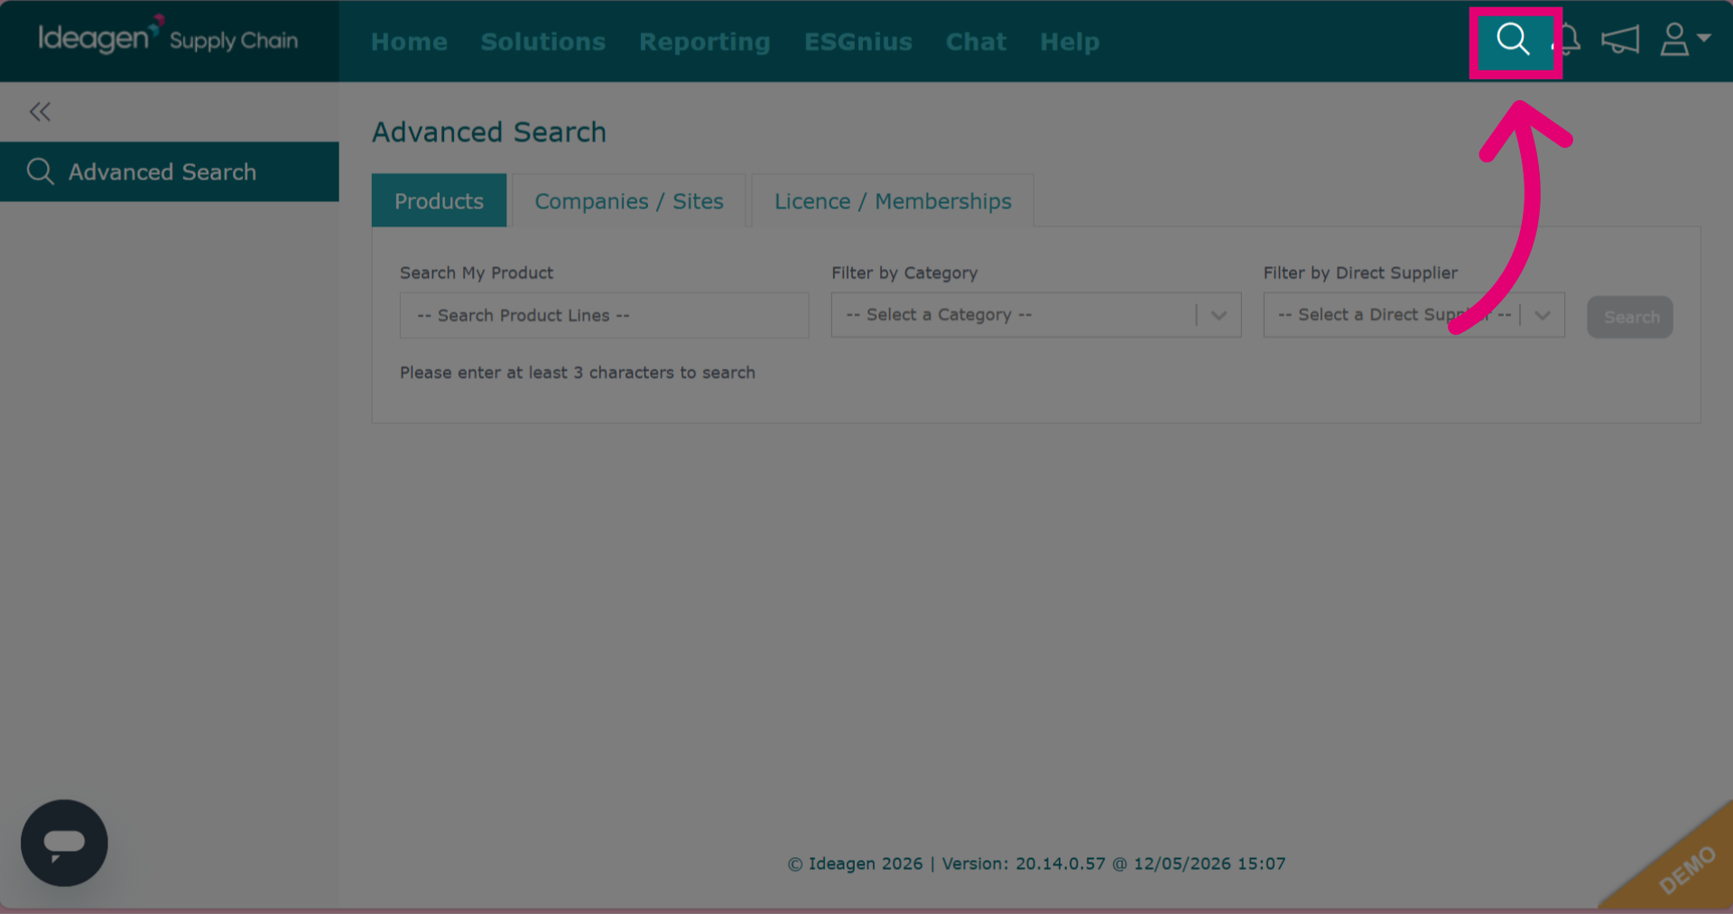Select Advanced Search in sidebar

(170, 171)
